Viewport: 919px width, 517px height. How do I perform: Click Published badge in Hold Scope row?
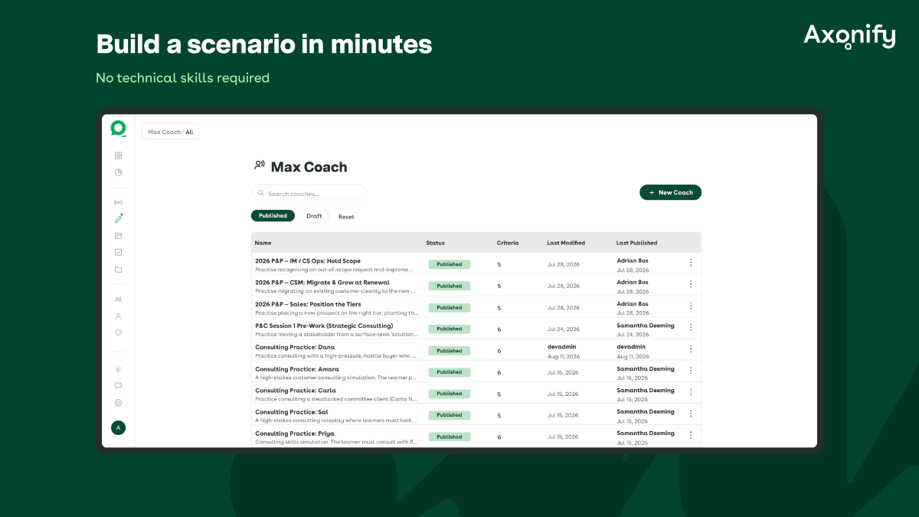pos(450,264)
